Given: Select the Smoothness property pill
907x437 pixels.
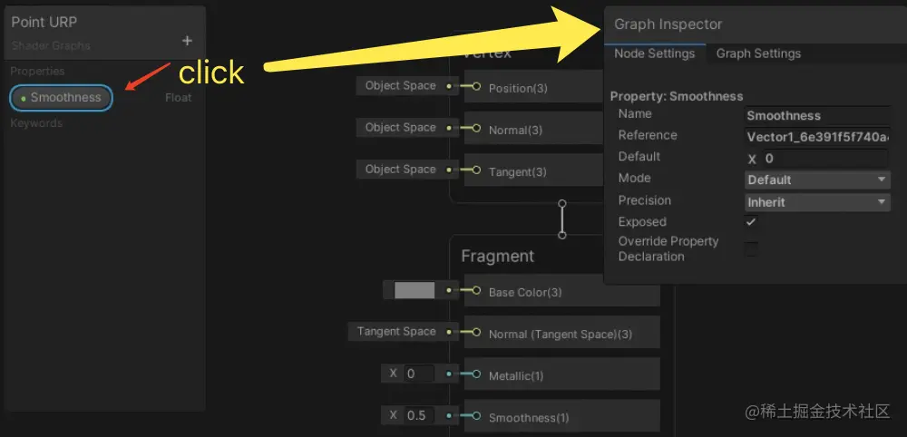Looking at the screenshot, I should click(x=61, y=97).
